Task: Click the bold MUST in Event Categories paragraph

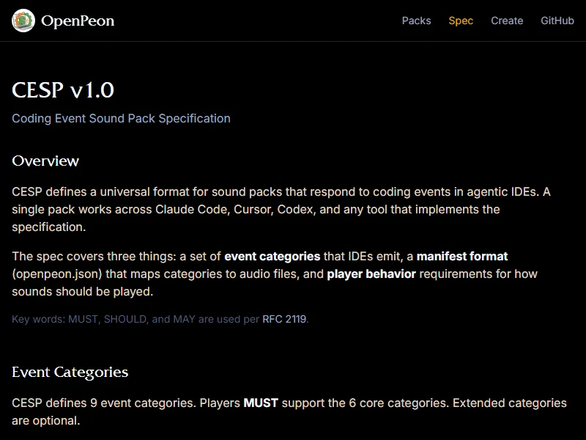Action: click(x=261, y=403)
